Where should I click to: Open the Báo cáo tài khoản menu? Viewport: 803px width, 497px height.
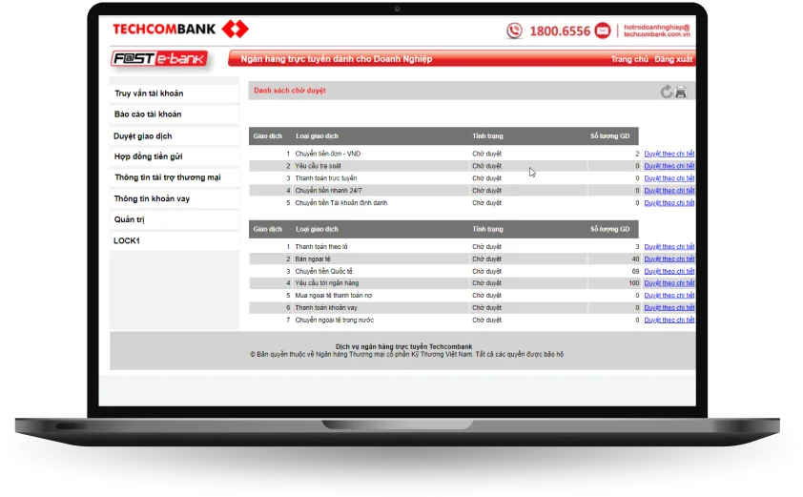coord(148,114)
